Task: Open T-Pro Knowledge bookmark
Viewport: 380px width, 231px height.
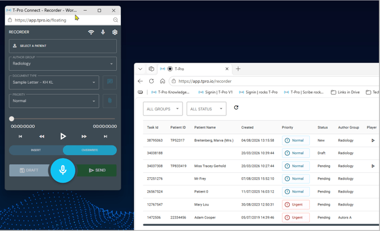Action: 170,92
